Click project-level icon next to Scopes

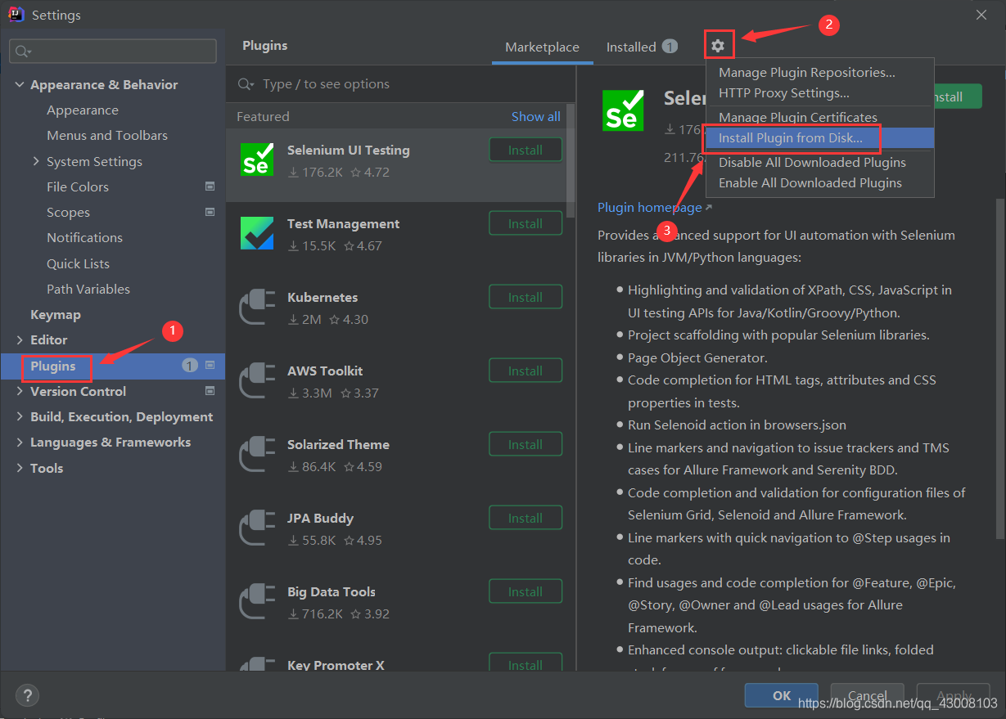(210, 212)
